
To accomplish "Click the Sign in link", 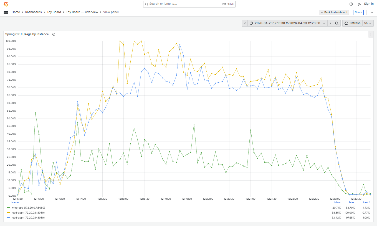I will (x=369, y=4).
